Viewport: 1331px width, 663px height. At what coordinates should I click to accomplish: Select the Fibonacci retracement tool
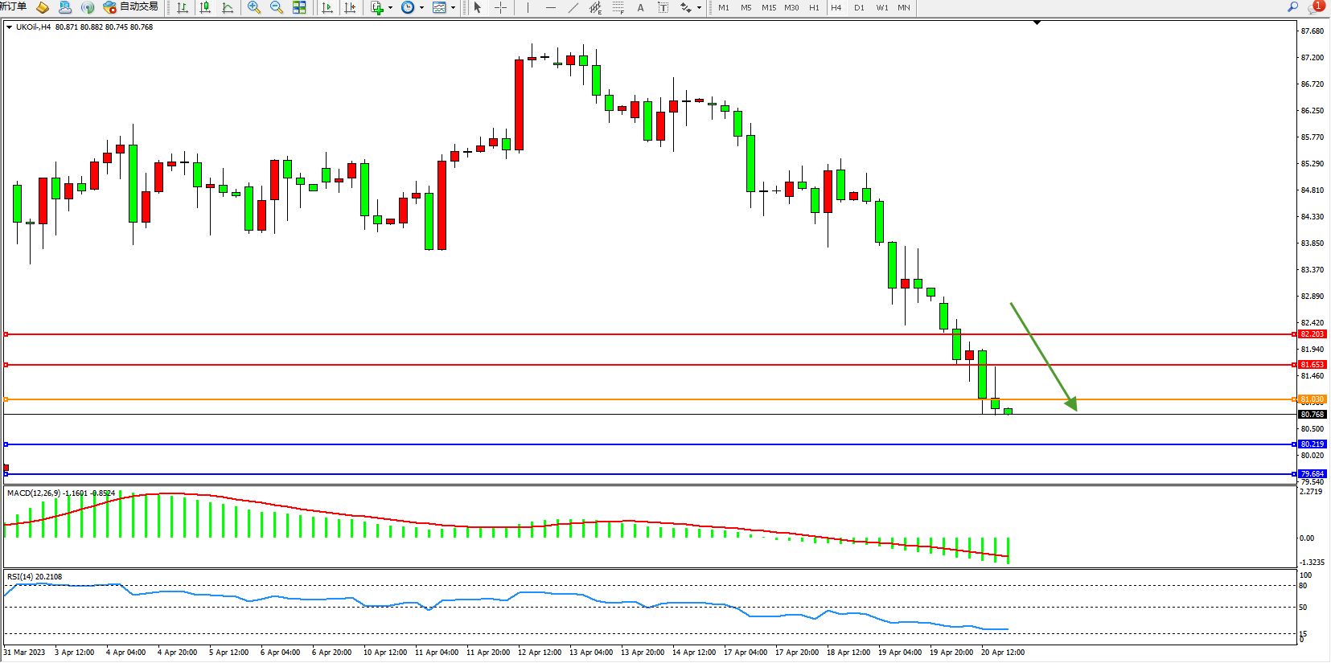[618, 7]
